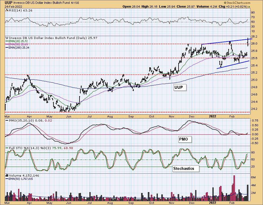The image size is (263, 205).
Task: Click the Stochastics annotation box
Action: point(186,168)
